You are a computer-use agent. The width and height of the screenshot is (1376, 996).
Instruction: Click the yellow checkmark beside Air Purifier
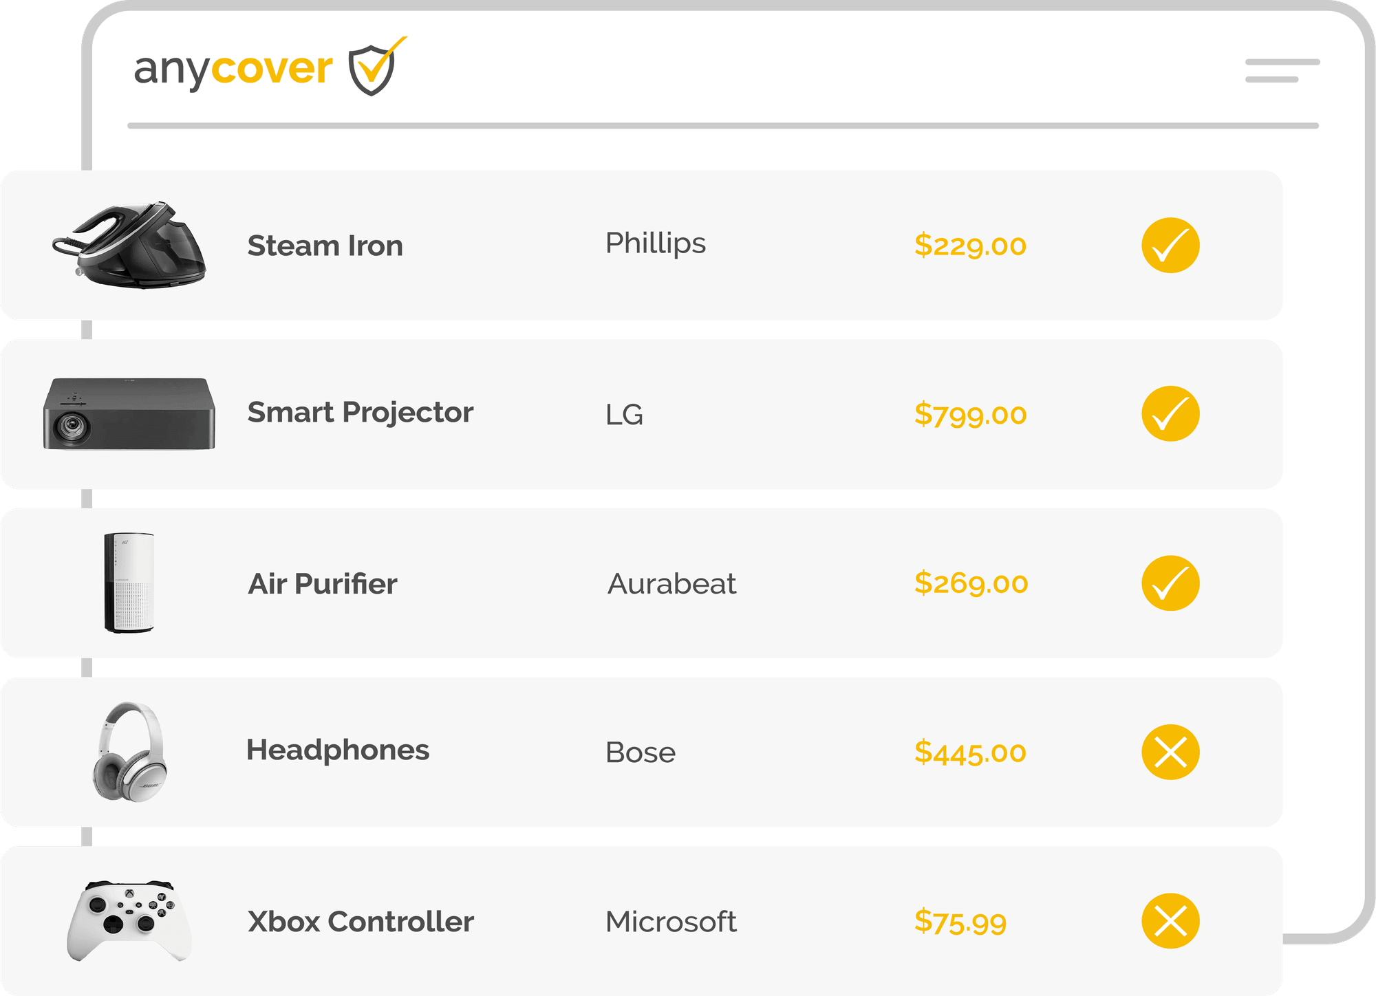[1172, 585]
